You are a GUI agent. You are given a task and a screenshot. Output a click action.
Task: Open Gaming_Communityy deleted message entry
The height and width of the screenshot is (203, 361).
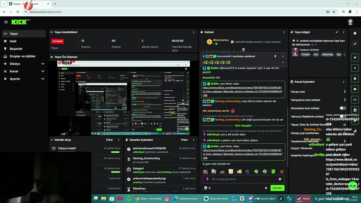pos(161,160)
